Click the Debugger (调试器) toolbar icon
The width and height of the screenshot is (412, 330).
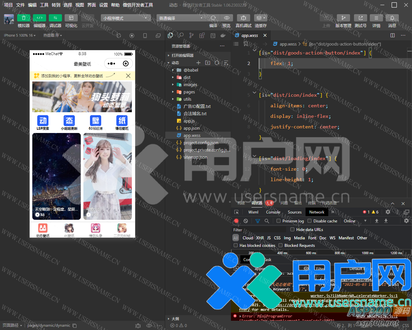(x=55, y=18)
